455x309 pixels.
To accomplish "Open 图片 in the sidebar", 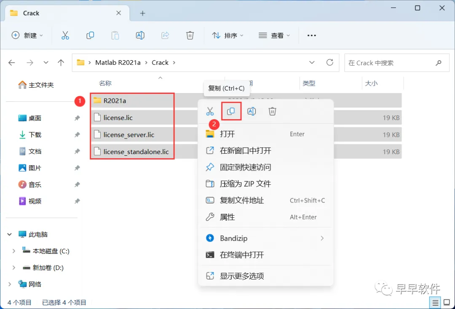I will click(30, 168).
